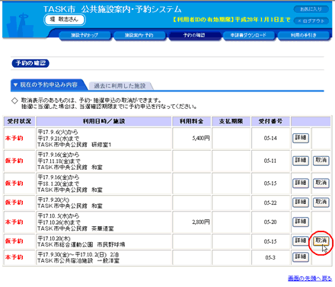This screenshot has width=335, height=287.
Task: Open 詳細 for lodging reservation 05-3
Action: pos(301,257)
